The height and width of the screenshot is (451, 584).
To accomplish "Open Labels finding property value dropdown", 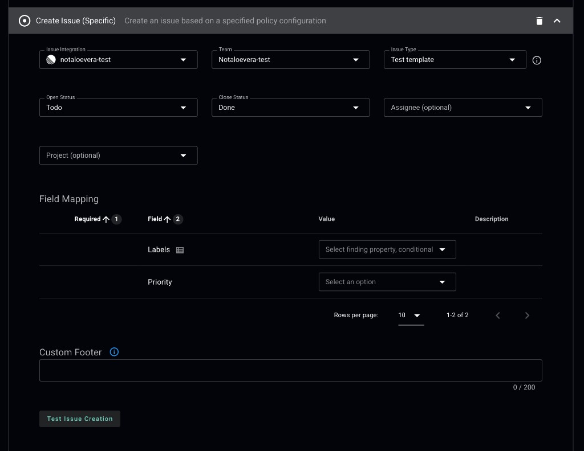I will coord(387,249).
